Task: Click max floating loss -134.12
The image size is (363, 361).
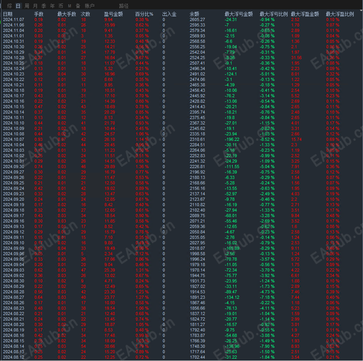Action: [232, 297]
